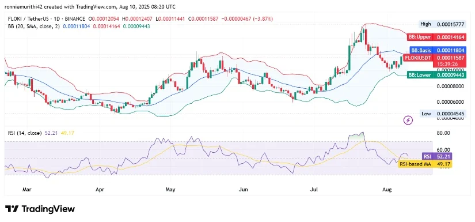Image resolution: width=475 pixels, height=222 pixels.
Task: Click the Apr label on time axis
Action: [100, 190]
